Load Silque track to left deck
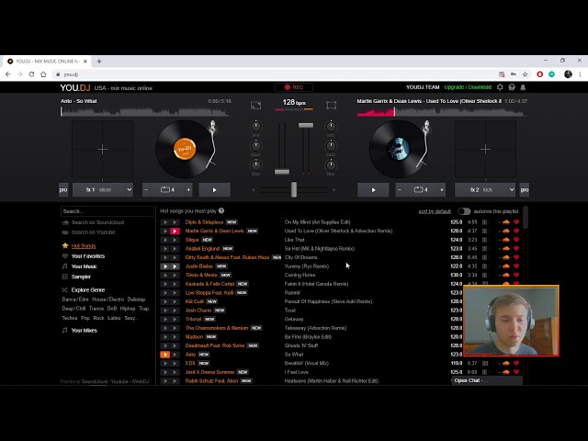This screenshot has height=441, width=588. click(x=165, y=240)
